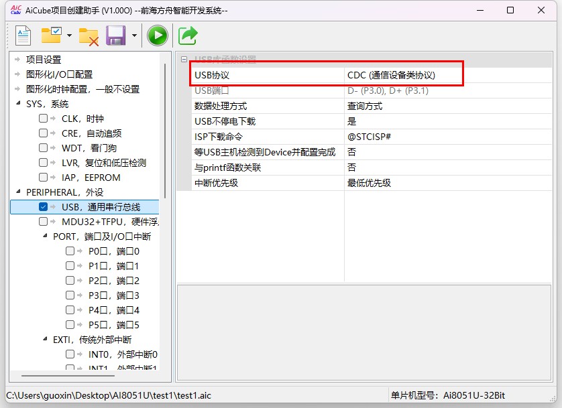Open dropdown arrow next to save icon
This screenshot has height=408, width=562.
point(134,36)
